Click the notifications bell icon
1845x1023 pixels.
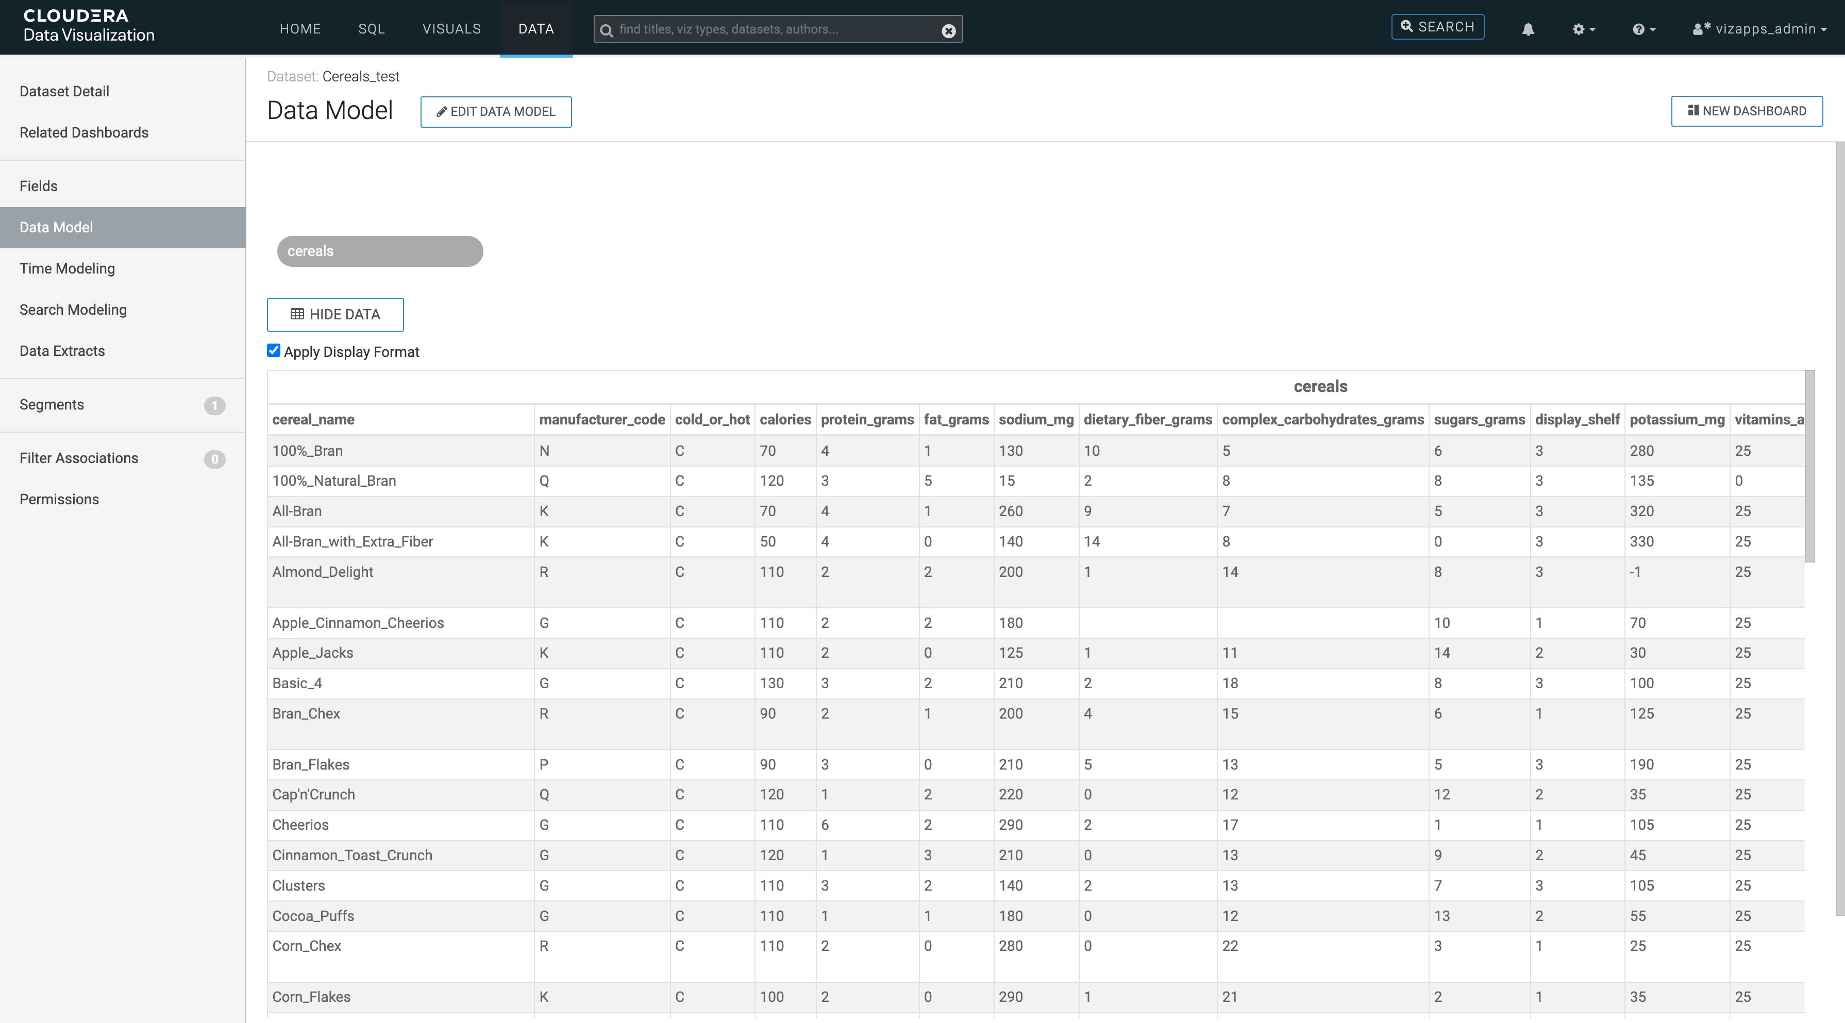pyautogui.click(x=1528, y=29)
